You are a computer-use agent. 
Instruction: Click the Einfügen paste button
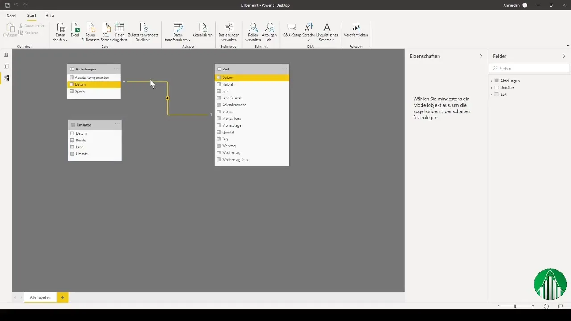pyautogui.click(x=10, y=30)
